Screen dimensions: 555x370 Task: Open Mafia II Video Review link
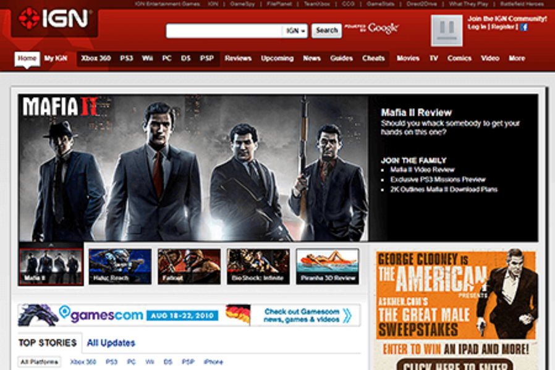(422, 169)
